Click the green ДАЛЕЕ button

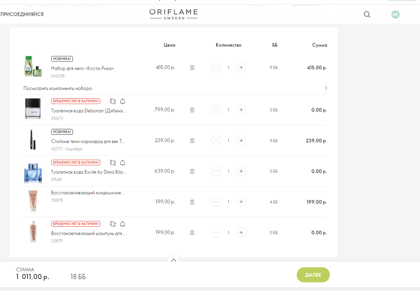tap(313, 275)
